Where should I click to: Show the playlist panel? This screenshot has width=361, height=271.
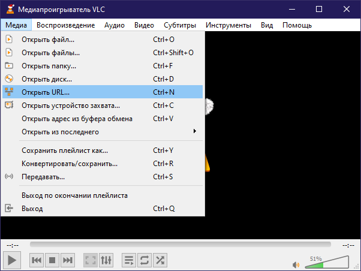pyautogui.click(x=129, y=260)
